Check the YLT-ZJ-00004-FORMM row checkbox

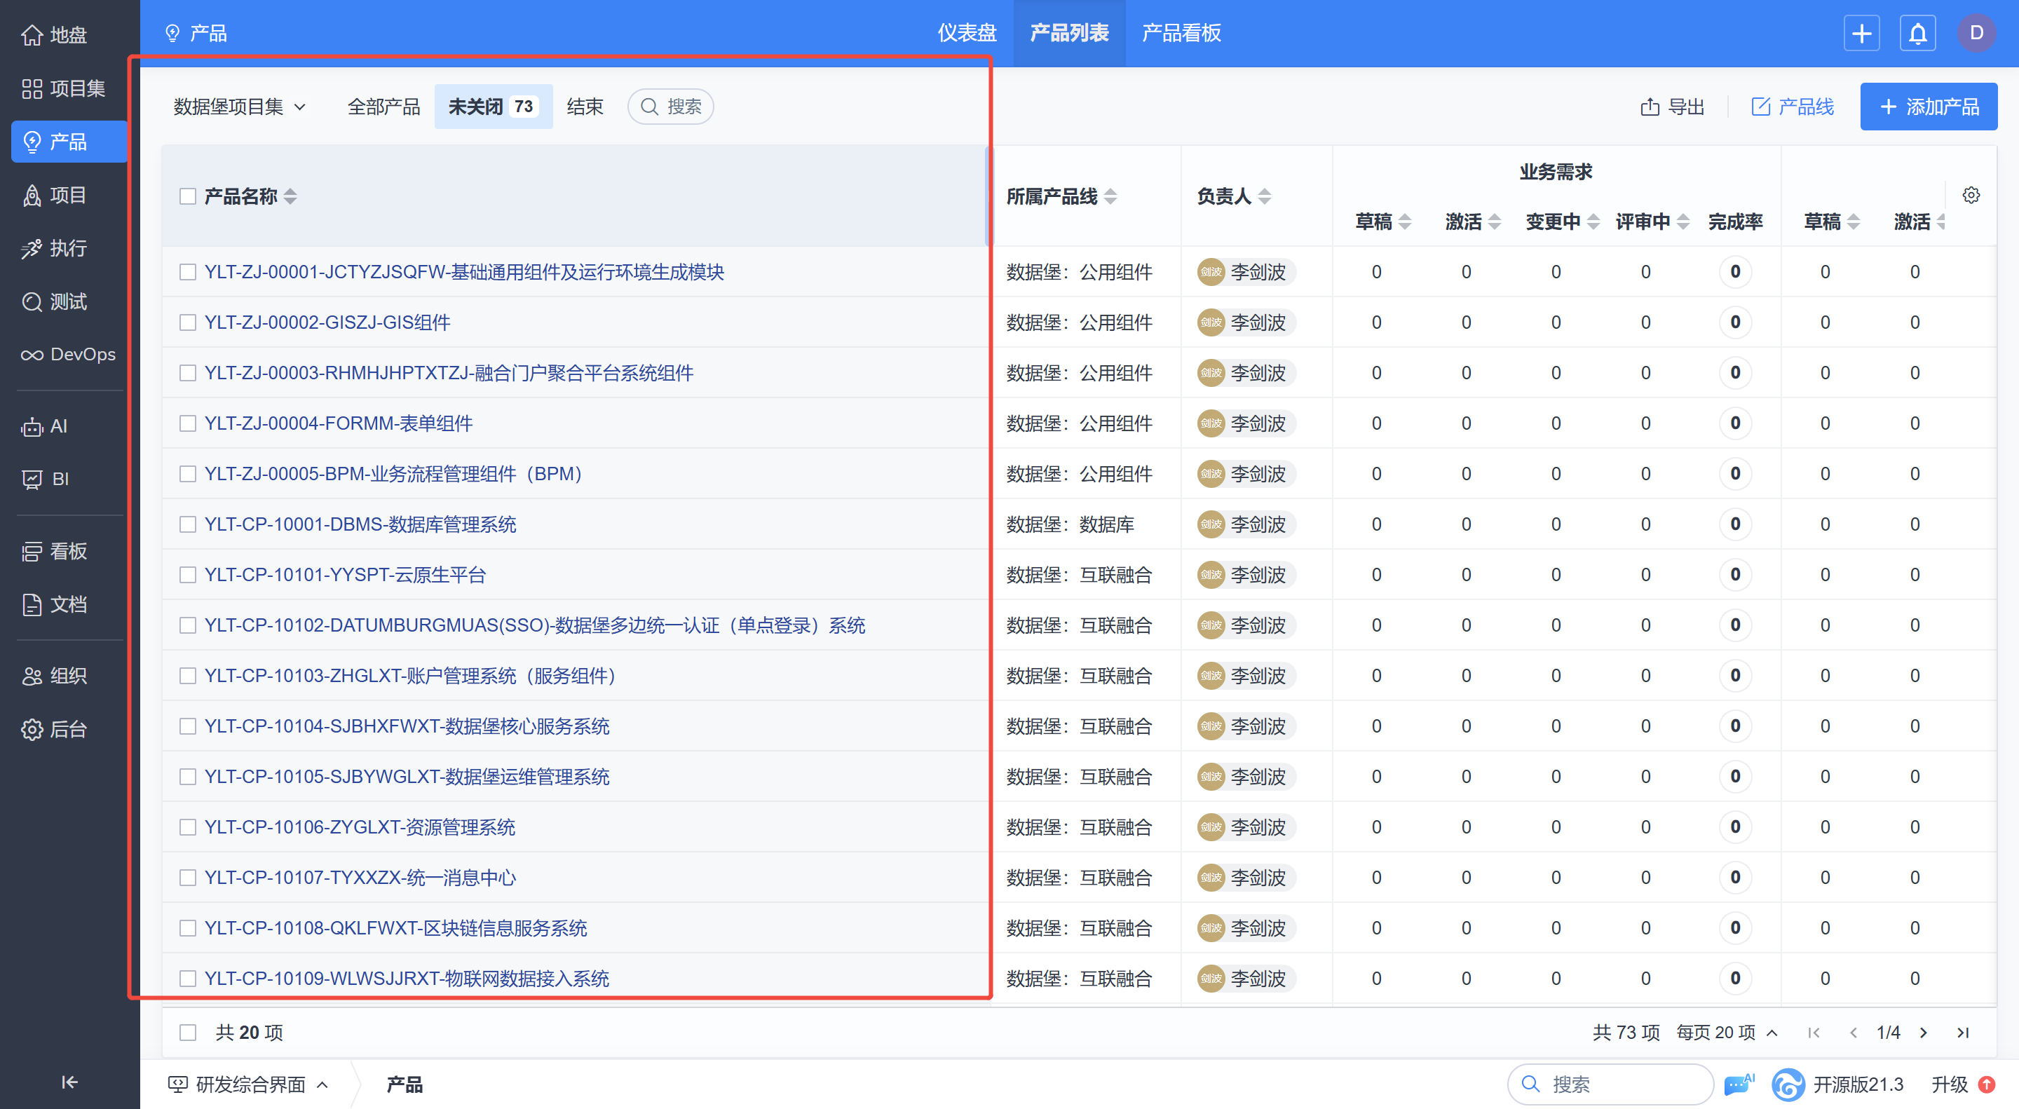click(187, 423)
